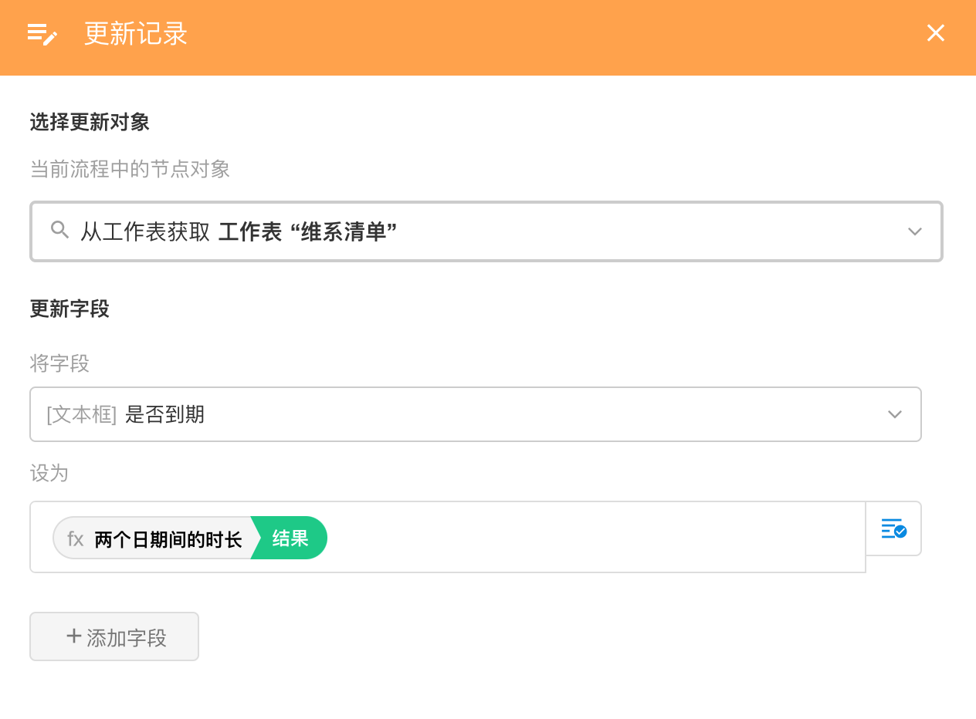Click the search magnifier icon in node selector
This screenshot has height=719, width=976.
(x=59, y=229)
